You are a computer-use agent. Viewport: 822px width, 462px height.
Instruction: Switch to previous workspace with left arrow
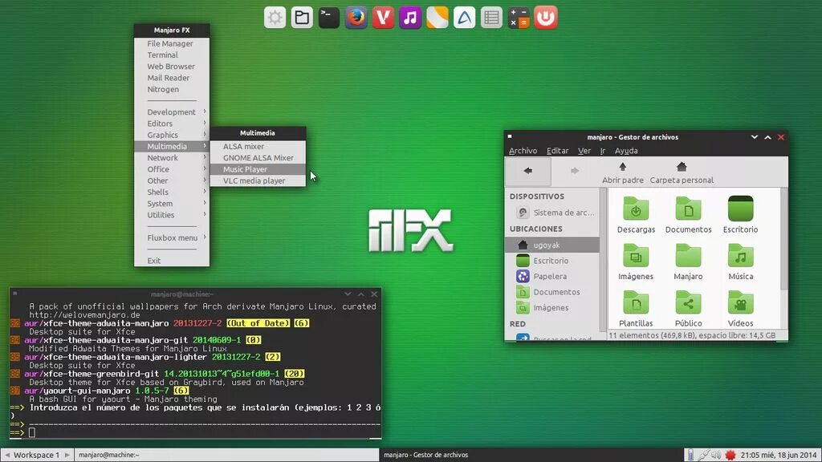pyautogui.click(x=6, y=456)
